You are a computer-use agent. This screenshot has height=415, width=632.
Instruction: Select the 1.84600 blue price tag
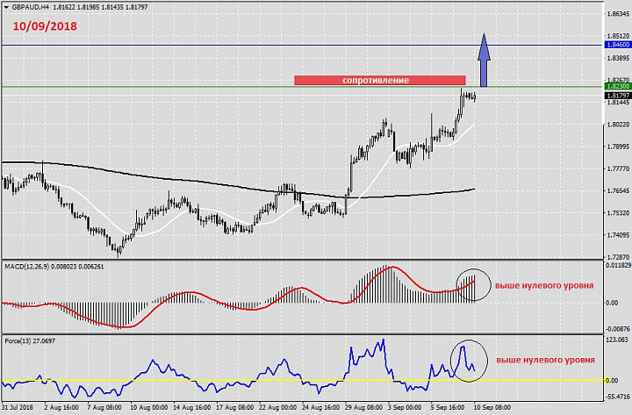617,44
